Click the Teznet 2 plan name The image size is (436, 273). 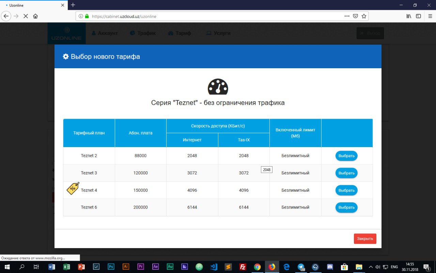pyautogui.click(x=89, y=156)
